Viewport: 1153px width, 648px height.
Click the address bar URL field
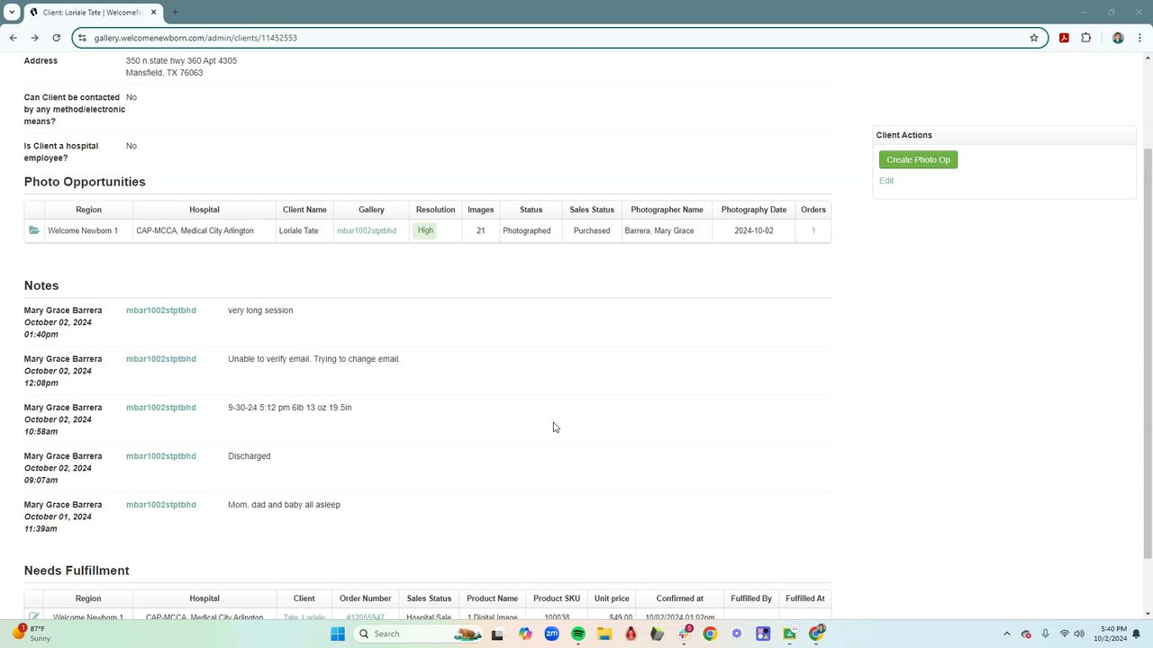pyautogui.click(x=558, y=38)
